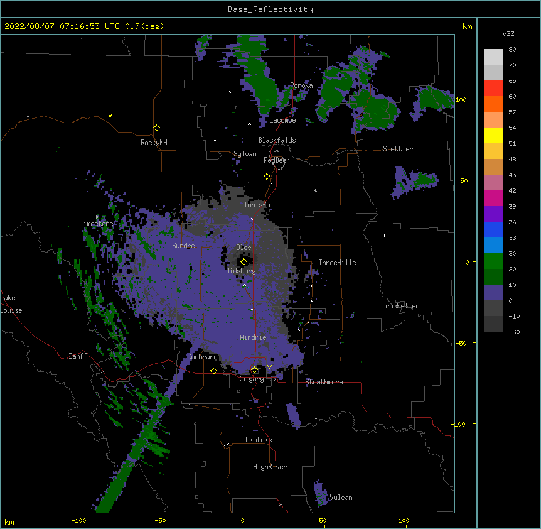Screen dimensions: 541x529
Task: Click the Vulcan label
Action: [x=341, y=498]
